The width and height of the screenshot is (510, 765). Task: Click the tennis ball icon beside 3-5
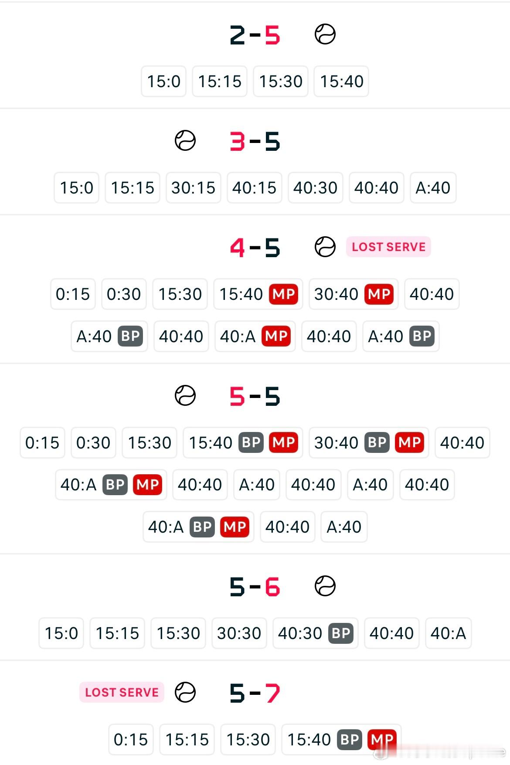(185, 141)
